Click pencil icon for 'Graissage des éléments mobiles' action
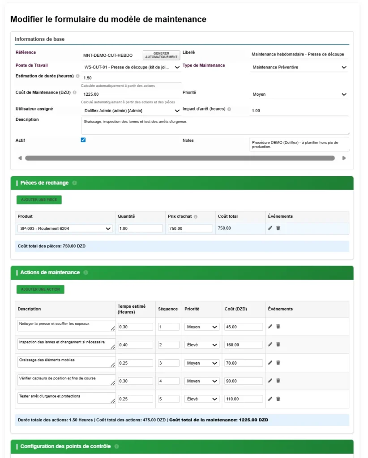This screenshot has height=458, width=368. click(270, 363)
